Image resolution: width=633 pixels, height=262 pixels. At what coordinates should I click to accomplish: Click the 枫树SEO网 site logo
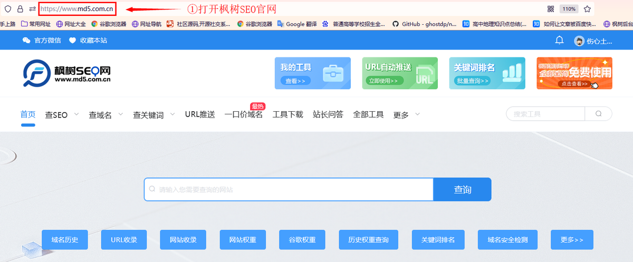point(66,74)
